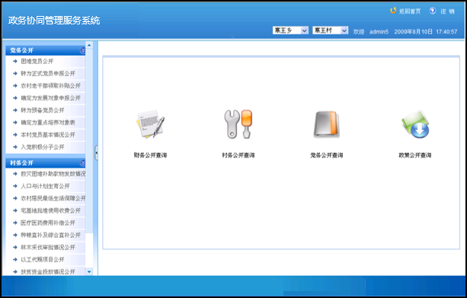Click the sidebar vertical scrollbar thumb
This screenshot has height=298, width=467.
[x=89, y=141]
